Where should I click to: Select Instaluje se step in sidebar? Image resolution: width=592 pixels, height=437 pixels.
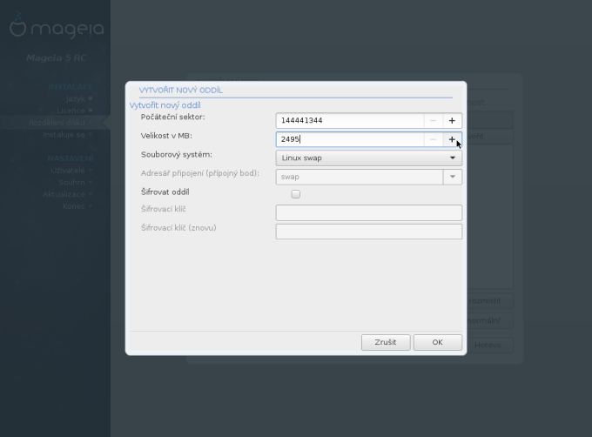tap(64, 135)
